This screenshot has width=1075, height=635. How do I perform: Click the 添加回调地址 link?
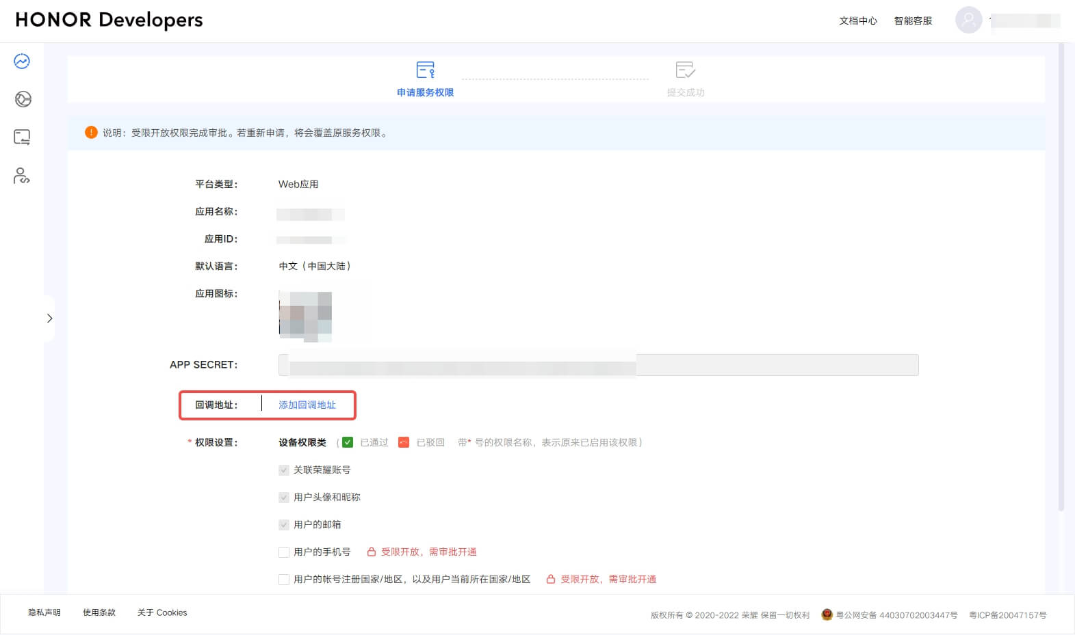point(307,405)
